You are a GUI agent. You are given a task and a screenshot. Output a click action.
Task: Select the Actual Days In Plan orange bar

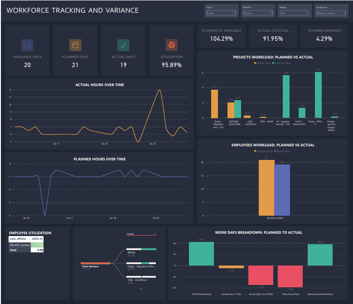click(x=231, y=267)
